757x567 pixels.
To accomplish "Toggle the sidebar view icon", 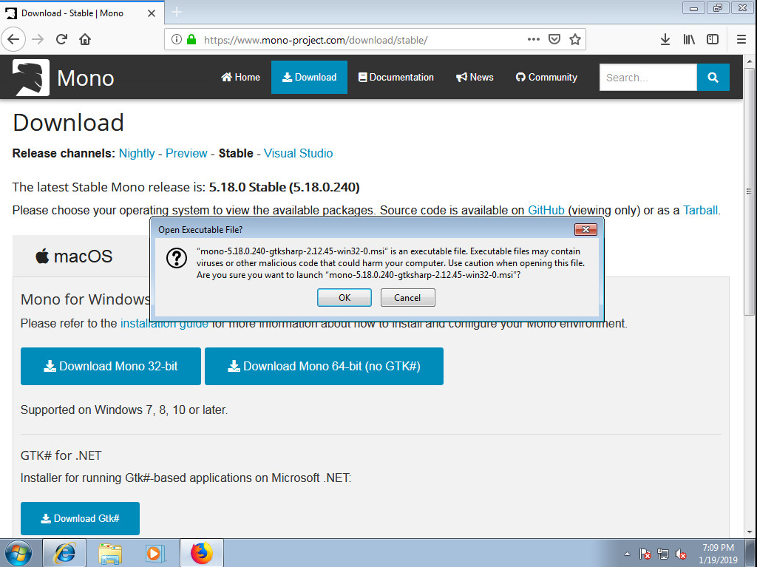I will click(x=713, y=40).
